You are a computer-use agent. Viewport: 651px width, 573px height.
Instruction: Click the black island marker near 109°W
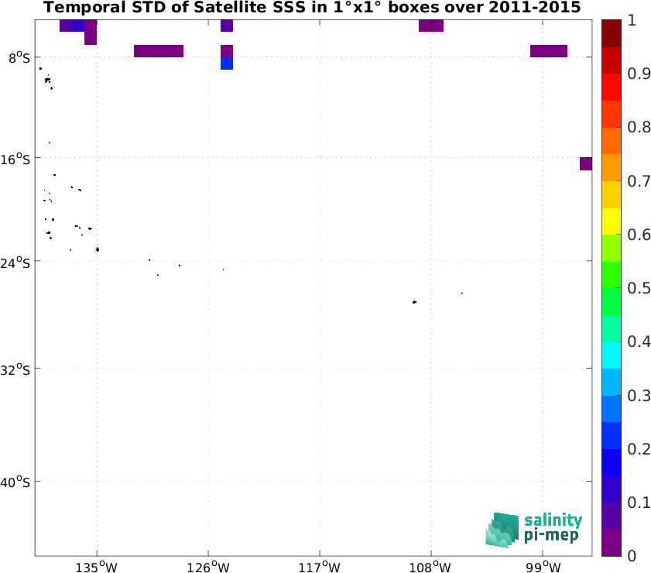(414, 302)
